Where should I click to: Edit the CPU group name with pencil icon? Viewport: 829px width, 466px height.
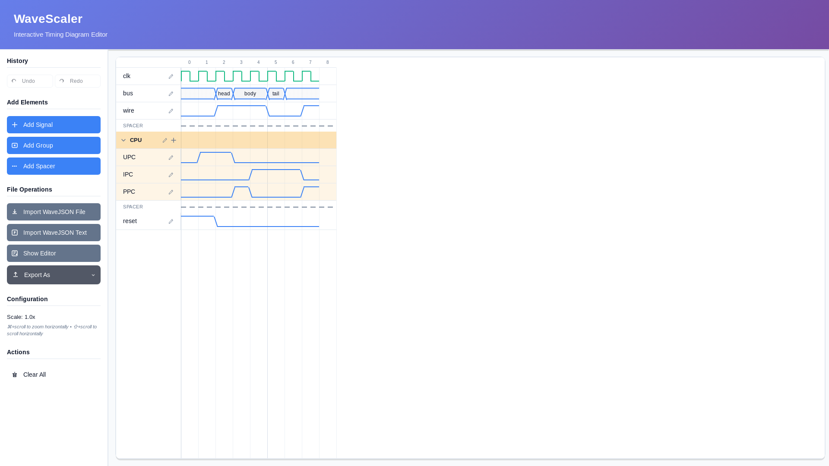coord(165,140)
